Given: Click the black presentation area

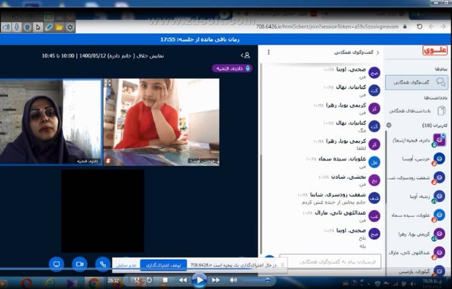Looking at the screenshot, I should (103, 211).
